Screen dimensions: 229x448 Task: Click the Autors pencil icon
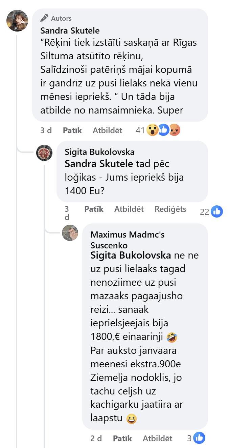tap(44, 18)
